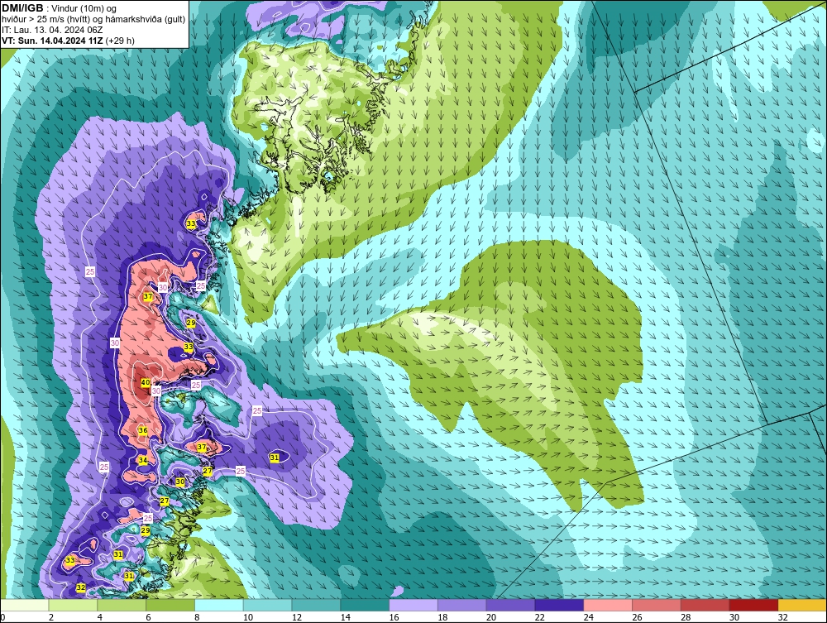Image resolution: width=827 pixels, height=623 pixels.
Task: Click the legend scale number '28'
Action: [686, 617]
